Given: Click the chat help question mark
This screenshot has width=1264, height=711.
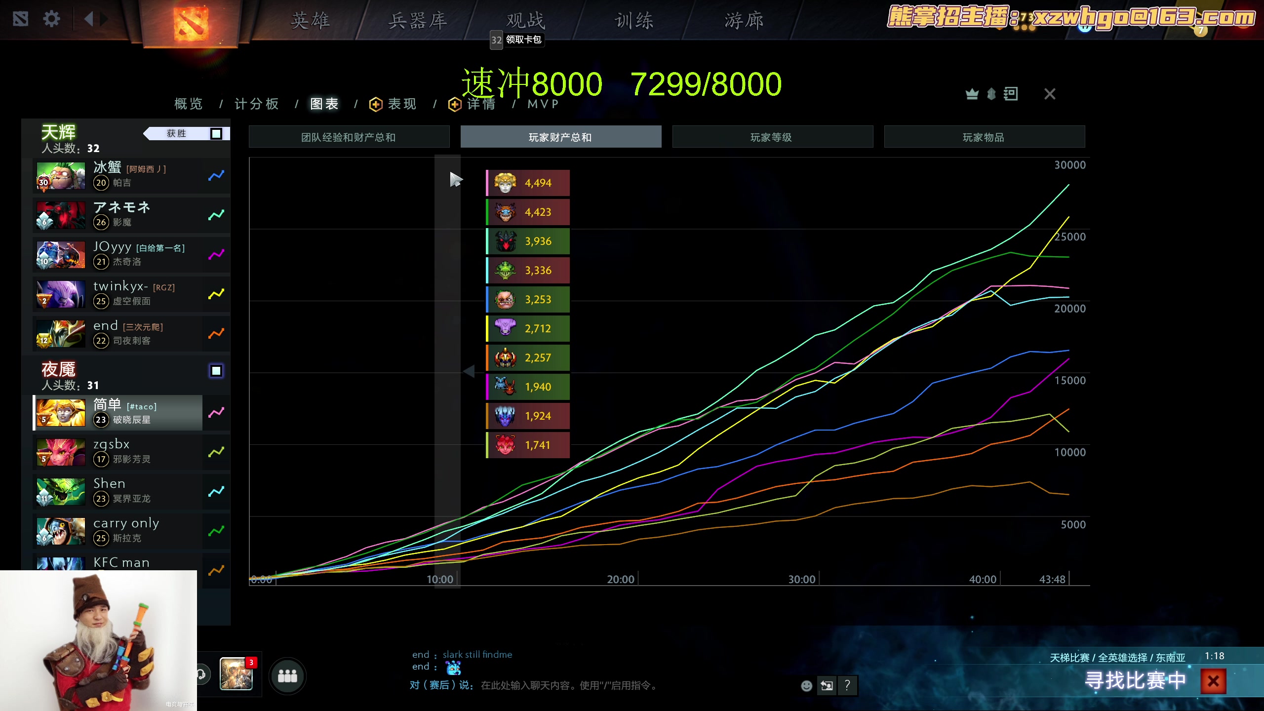Looking at the screenshot, I should coord(847,685).
